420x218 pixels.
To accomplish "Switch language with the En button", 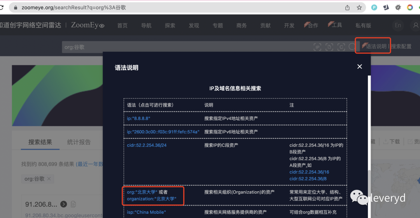I will [398, 25].
